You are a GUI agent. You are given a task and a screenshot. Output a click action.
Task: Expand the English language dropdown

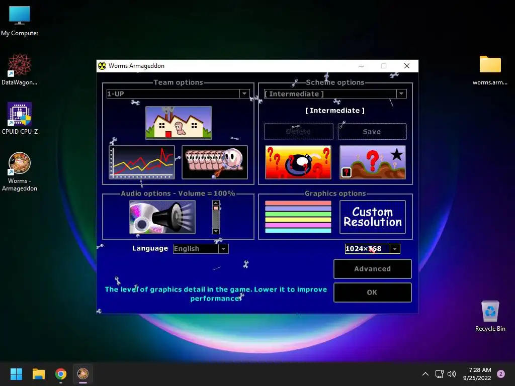coord(223,249)
